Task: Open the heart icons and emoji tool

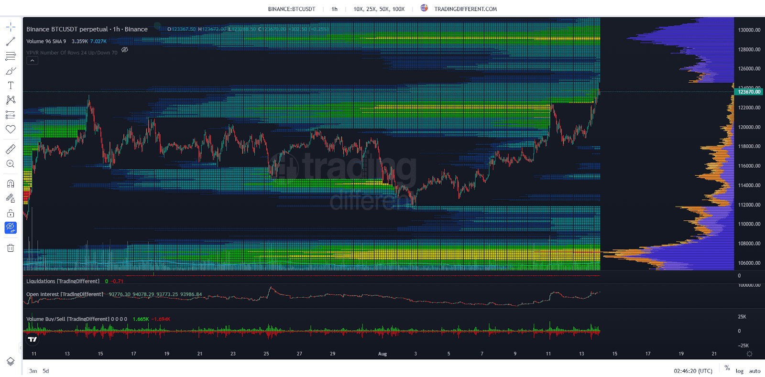Action: pyautogui.click(x=11, y=129)
